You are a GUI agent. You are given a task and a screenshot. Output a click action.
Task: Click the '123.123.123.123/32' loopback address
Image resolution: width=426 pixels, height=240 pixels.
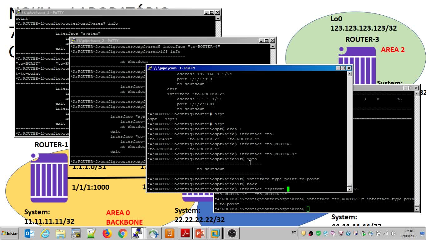pyautogui.click(x=364, y=28)
